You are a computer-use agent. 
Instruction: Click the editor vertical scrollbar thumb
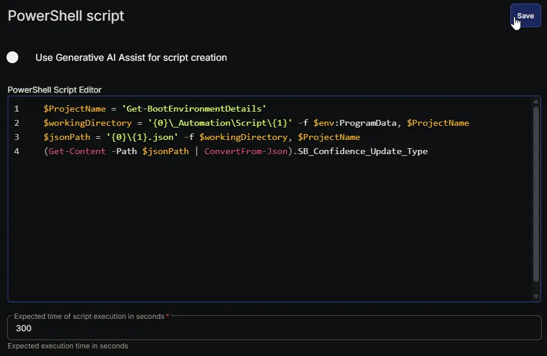coord(536,194)
